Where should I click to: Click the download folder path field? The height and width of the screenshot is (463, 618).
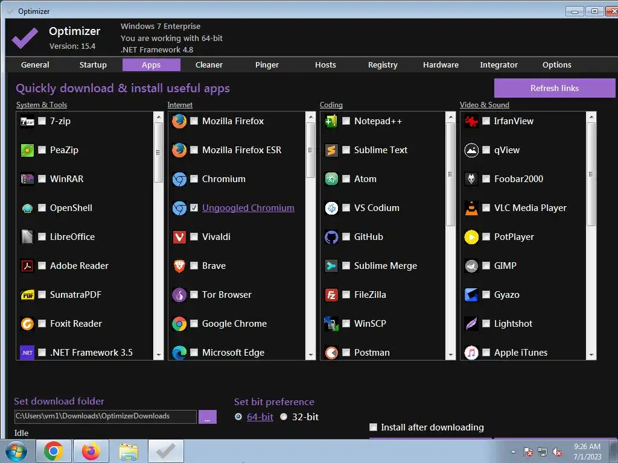click(x=105, y=417)
